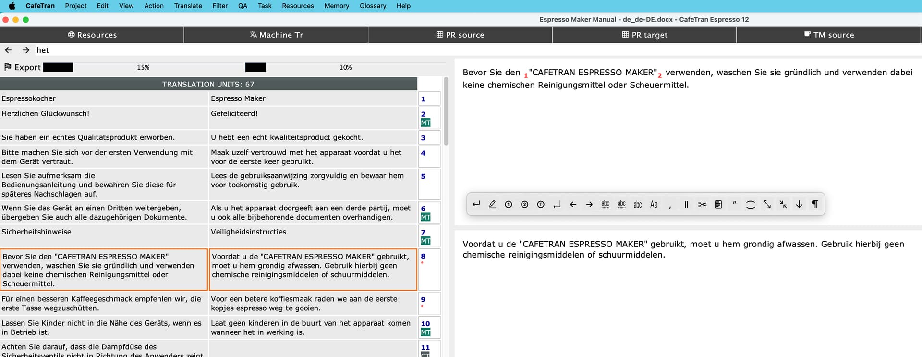Click target cell 'Gefeliciteerd!'

313,118
